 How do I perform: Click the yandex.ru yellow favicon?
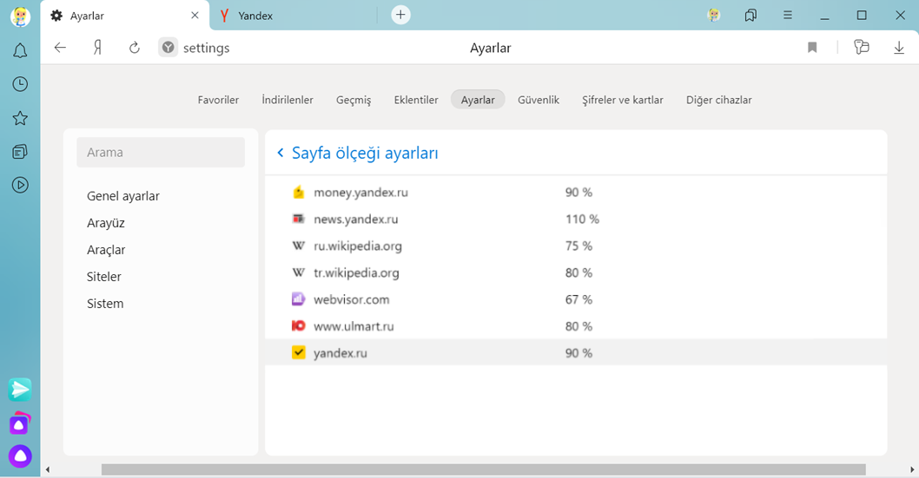298,352
